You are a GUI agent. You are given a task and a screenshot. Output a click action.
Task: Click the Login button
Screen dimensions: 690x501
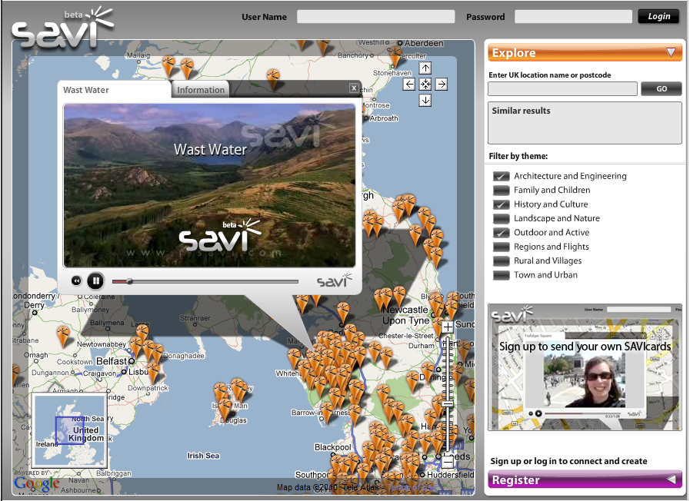(658, 16)
